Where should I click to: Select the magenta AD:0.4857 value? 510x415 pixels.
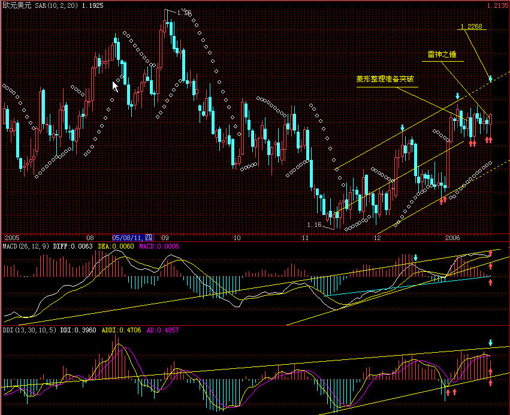(x=162, y=330)
